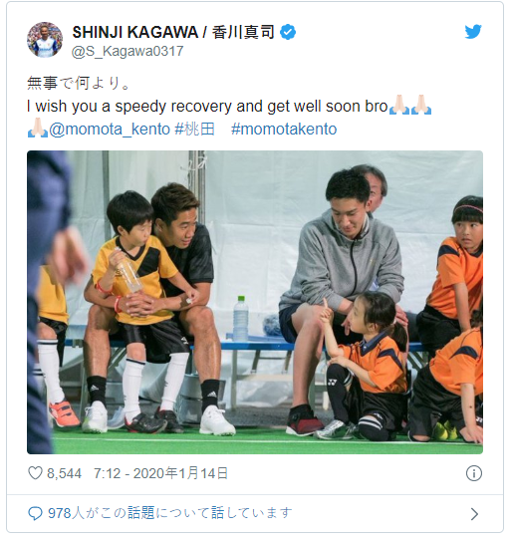
Task: Open the @momota_kento mention link
Action: (x=110, y=130)
